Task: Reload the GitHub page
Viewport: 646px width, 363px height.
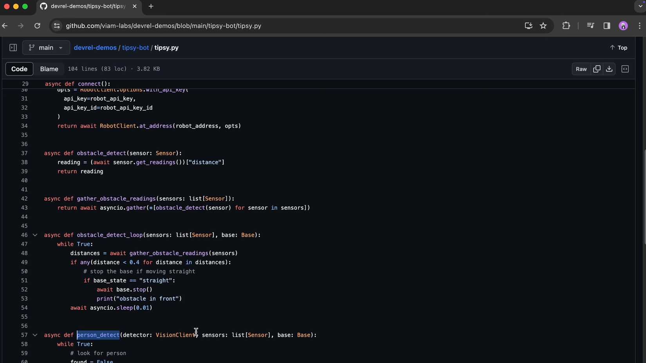Action: point(37,26)
